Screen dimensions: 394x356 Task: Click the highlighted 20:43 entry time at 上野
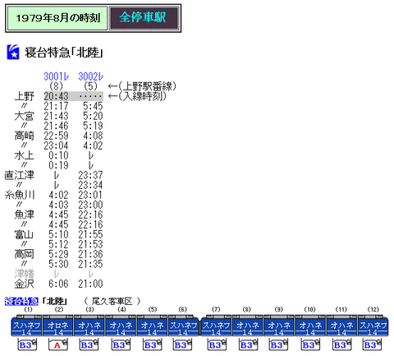56,96
